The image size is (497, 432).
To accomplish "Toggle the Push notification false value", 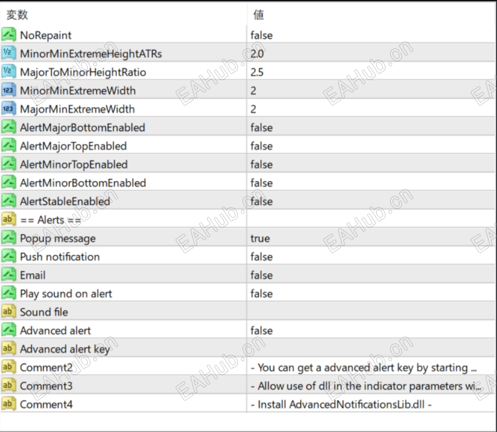I will pos(261,257).
